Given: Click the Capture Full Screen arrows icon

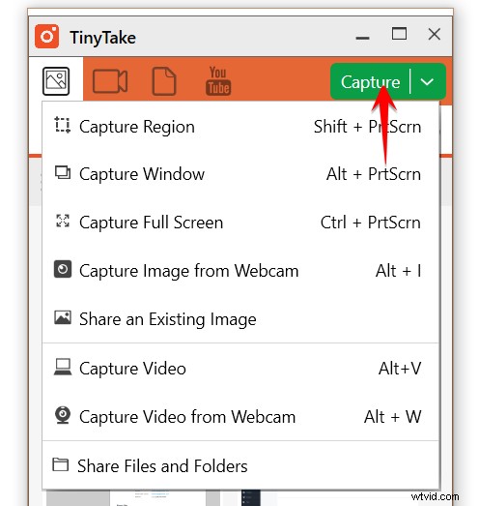Looking at the screenshot, I should [63, 221].
